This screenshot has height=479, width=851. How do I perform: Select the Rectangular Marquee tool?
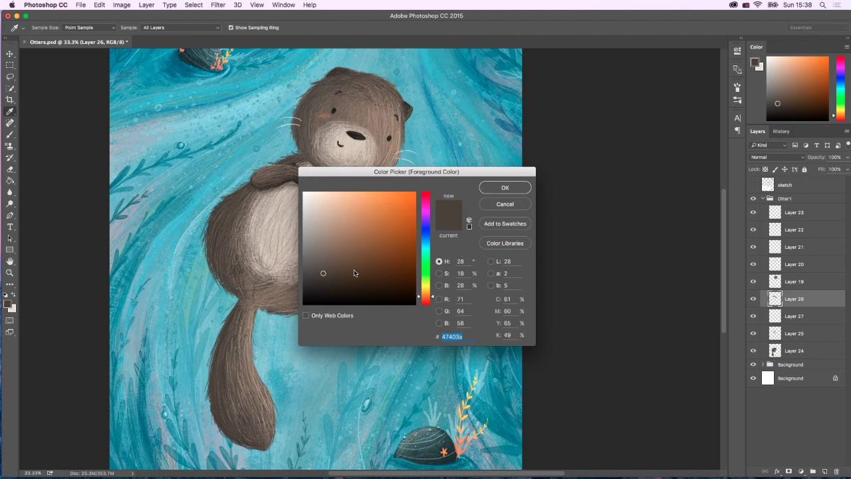[x=10, y=65]
